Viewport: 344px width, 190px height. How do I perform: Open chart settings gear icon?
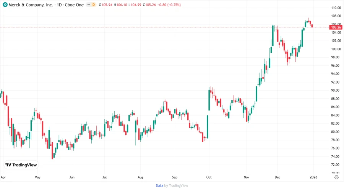pos(336,177)
